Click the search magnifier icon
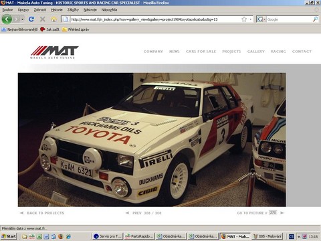Screen dimensions: 321x241 pyautogui.click(x=315, y=19)
